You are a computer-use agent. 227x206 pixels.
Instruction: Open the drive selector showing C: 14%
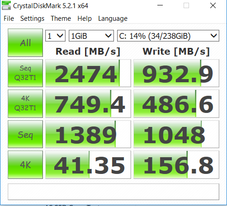(168, 36)
